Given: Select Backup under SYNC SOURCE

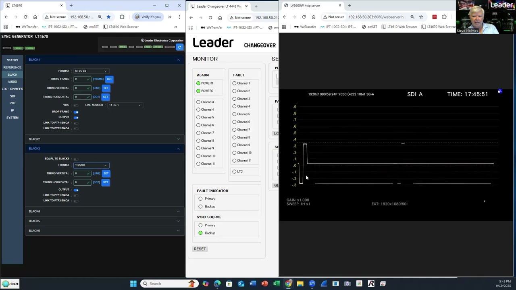Looking at the screenshot, I should (200, 233).
